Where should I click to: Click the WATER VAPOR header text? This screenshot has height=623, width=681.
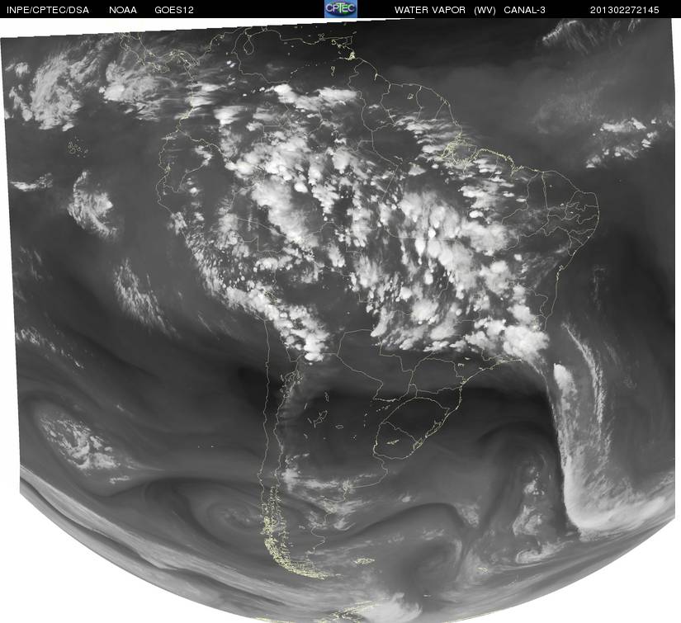(x=430, y=10)
